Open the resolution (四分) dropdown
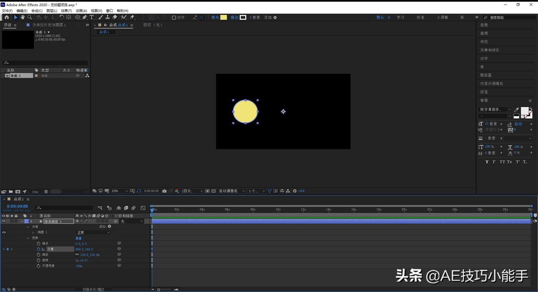Screen dimensions: 538x292 [x=192, y=191]
